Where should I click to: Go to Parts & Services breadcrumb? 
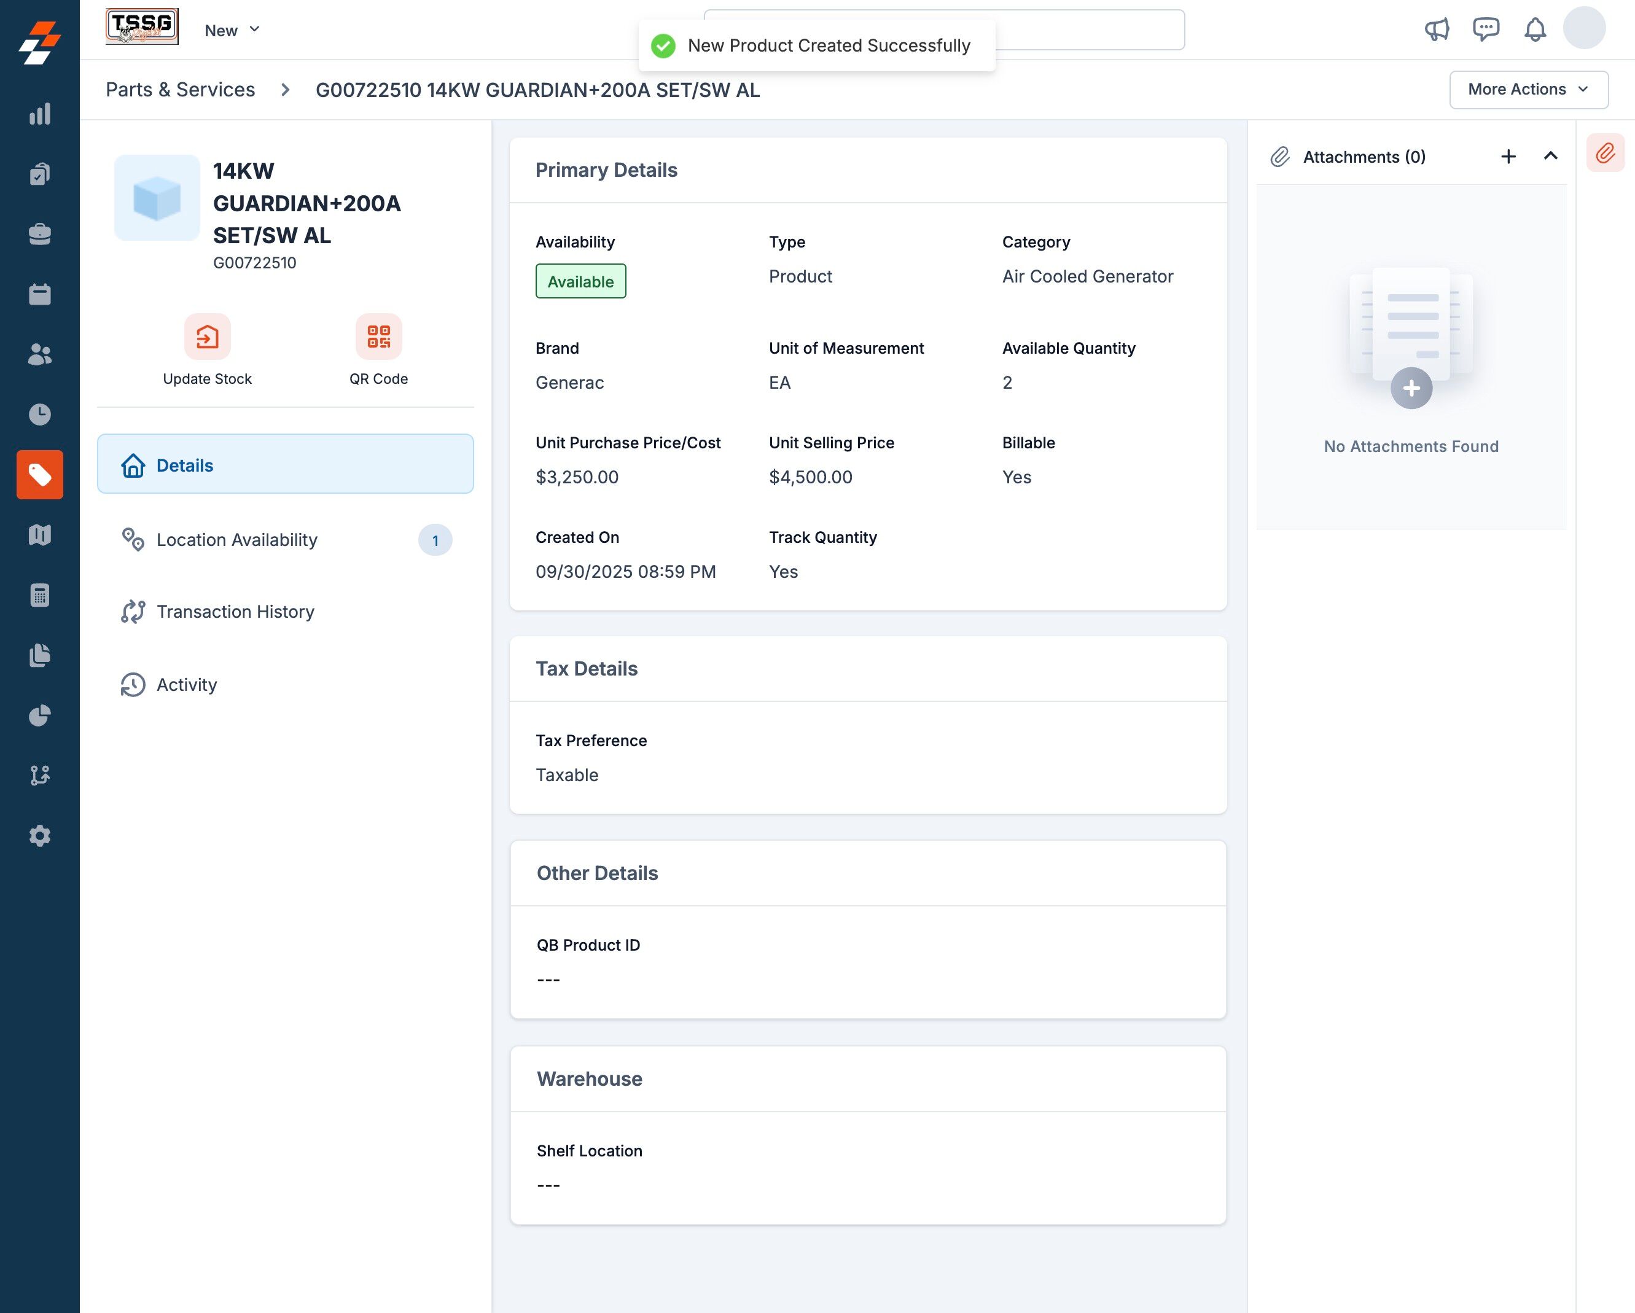181,90
